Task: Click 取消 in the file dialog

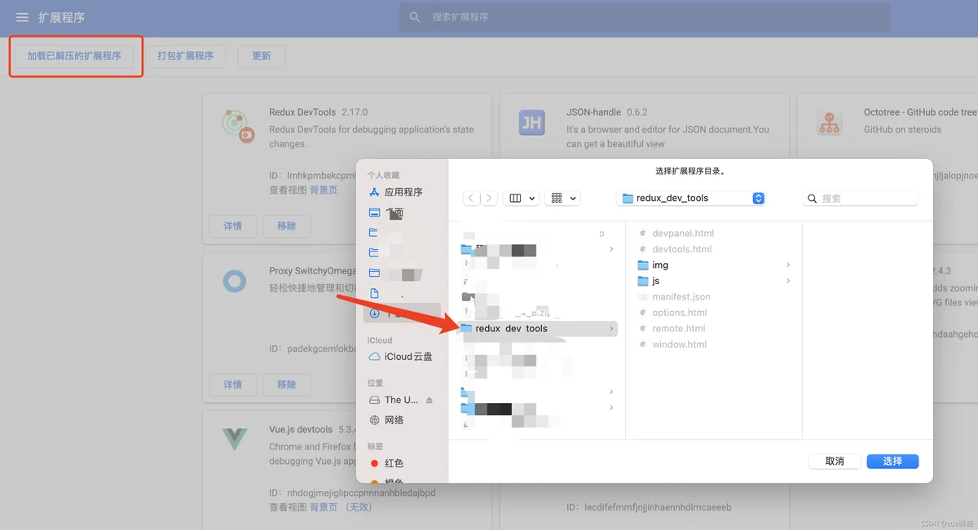Action: [x=835, y=462]
